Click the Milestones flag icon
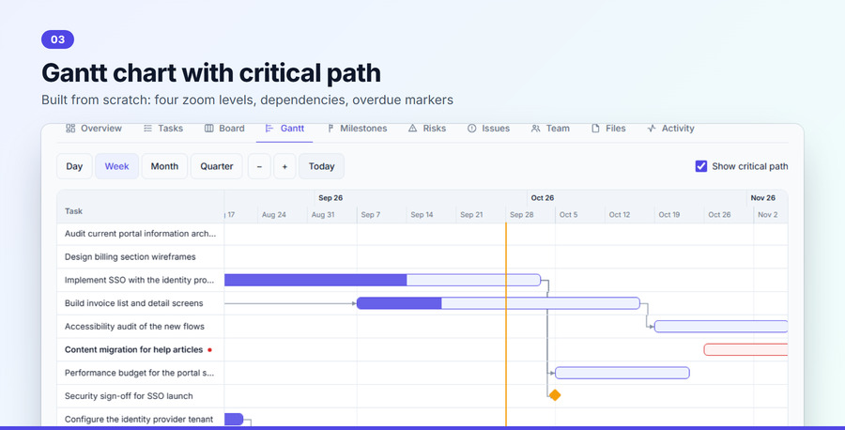This screenshot has width=845, height=430. coord(330,129)
